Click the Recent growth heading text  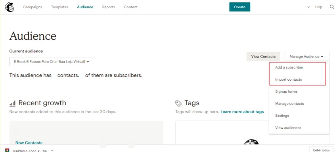[x=42, y=103]
